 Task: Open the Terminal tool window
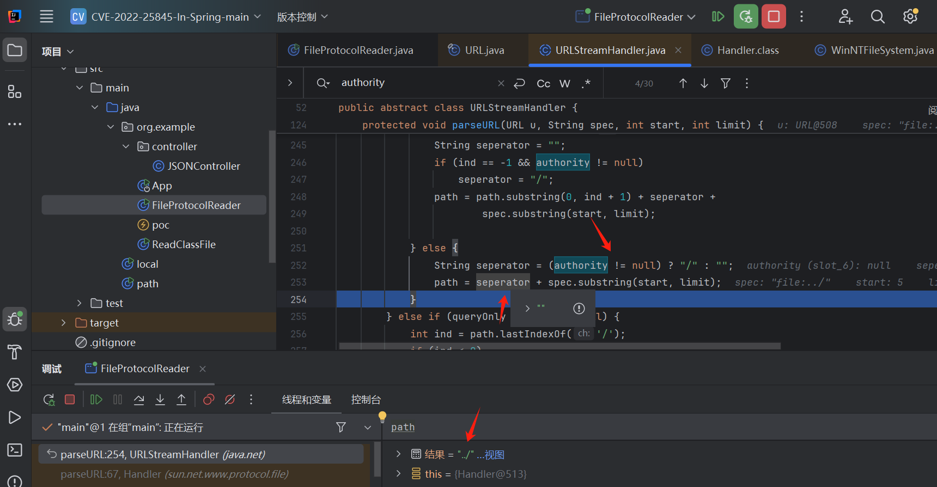click(x=15, y=450)
